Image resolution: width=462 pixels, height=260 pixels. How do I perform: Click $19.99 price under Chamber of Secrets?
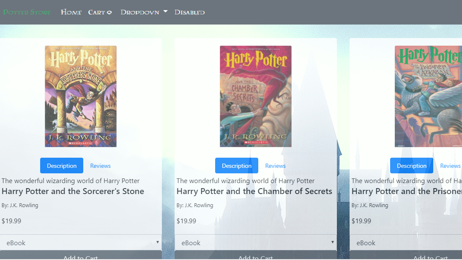[186, 221]
